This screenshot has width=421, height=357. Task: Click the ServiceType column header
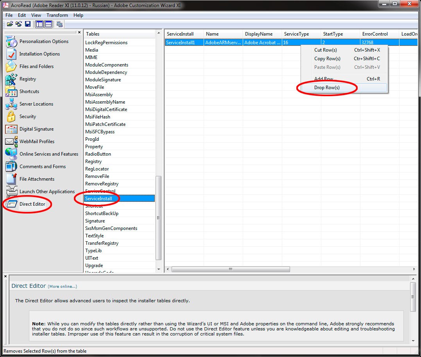(x=301, y=34)
